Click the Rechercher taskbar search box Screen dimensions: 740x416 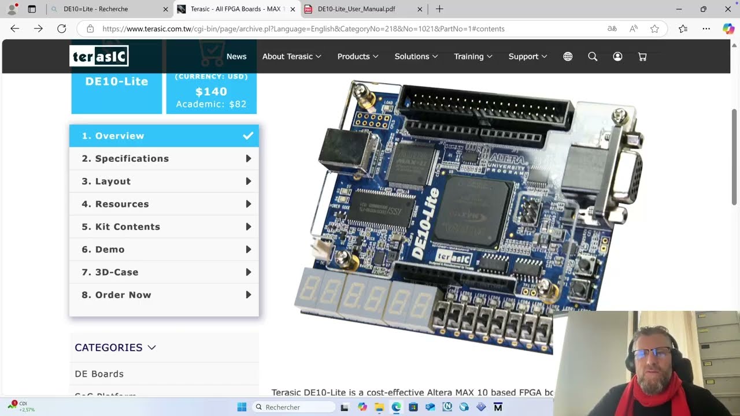pyautogui.click(x=293, y=407)
